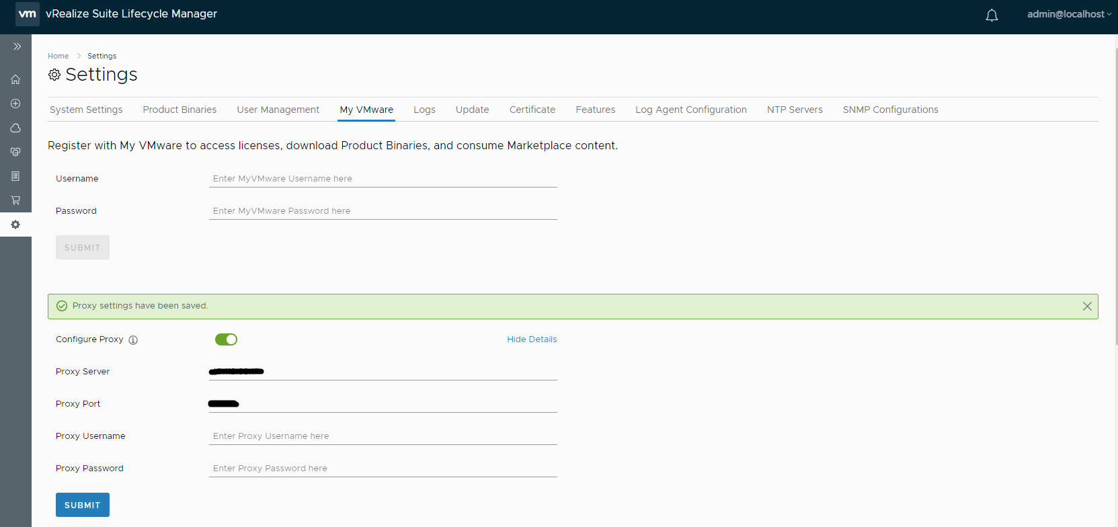This screenshot has width=1118, height=527.
Task: Dismiss the proxy settings saved alert
Action: [1086, 307]
